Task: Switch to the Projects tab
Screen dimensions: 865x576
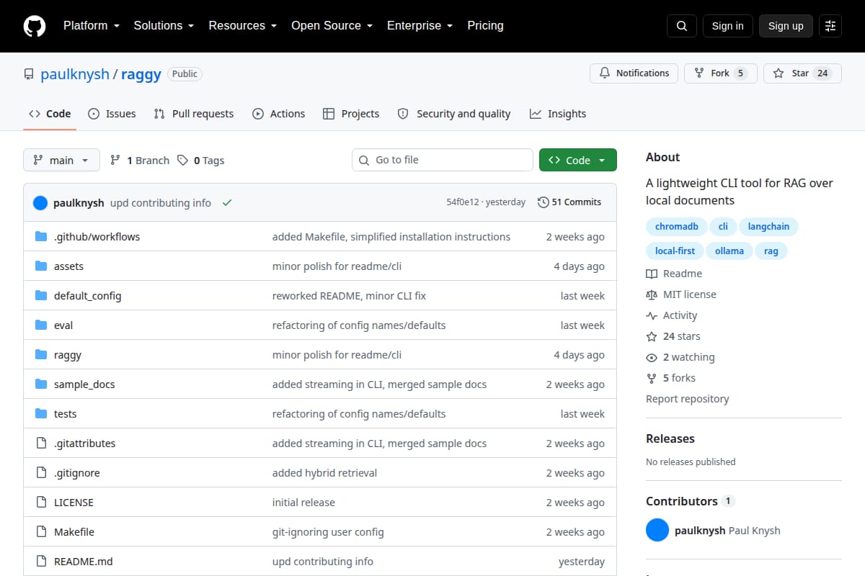Action: tap(351, 114)
